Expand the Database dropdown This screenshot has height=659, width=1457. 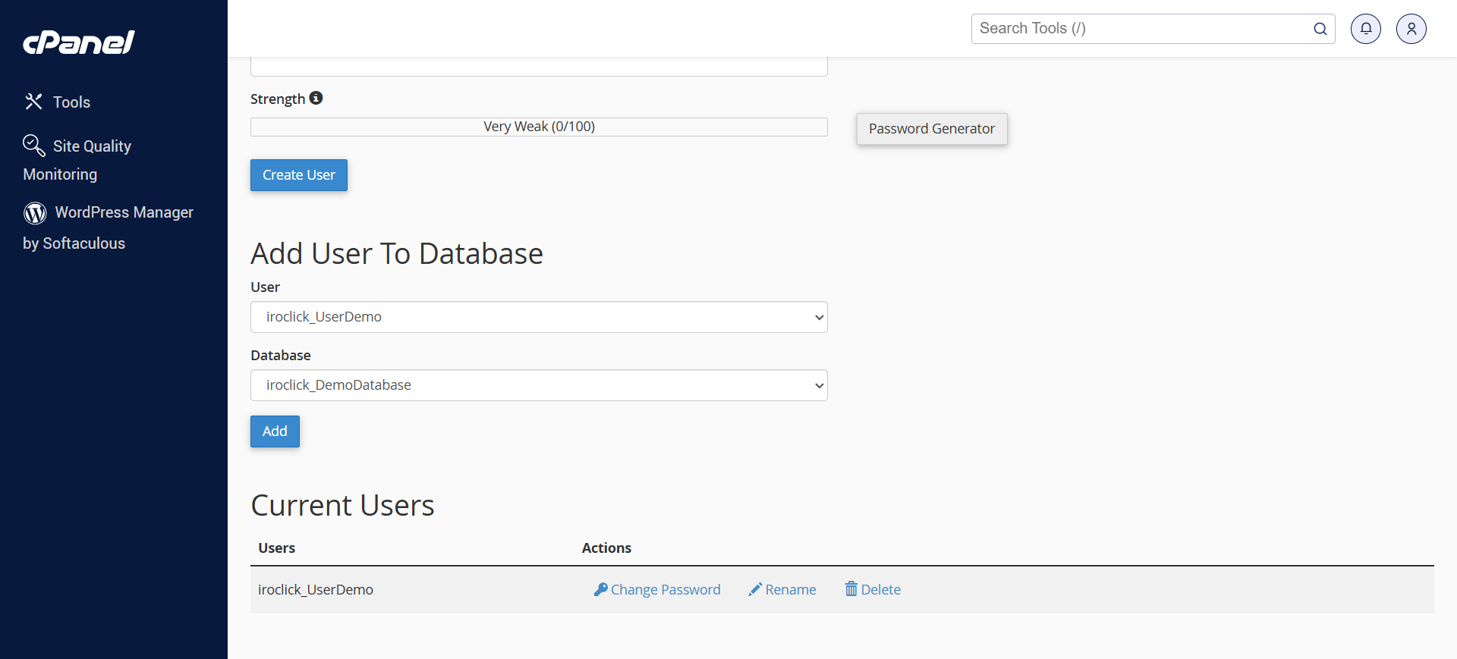[539, 385]
